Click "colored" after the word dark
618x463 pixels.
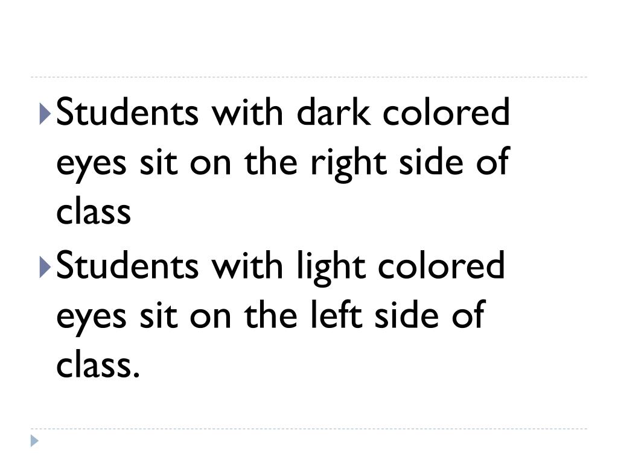(446, 112)
